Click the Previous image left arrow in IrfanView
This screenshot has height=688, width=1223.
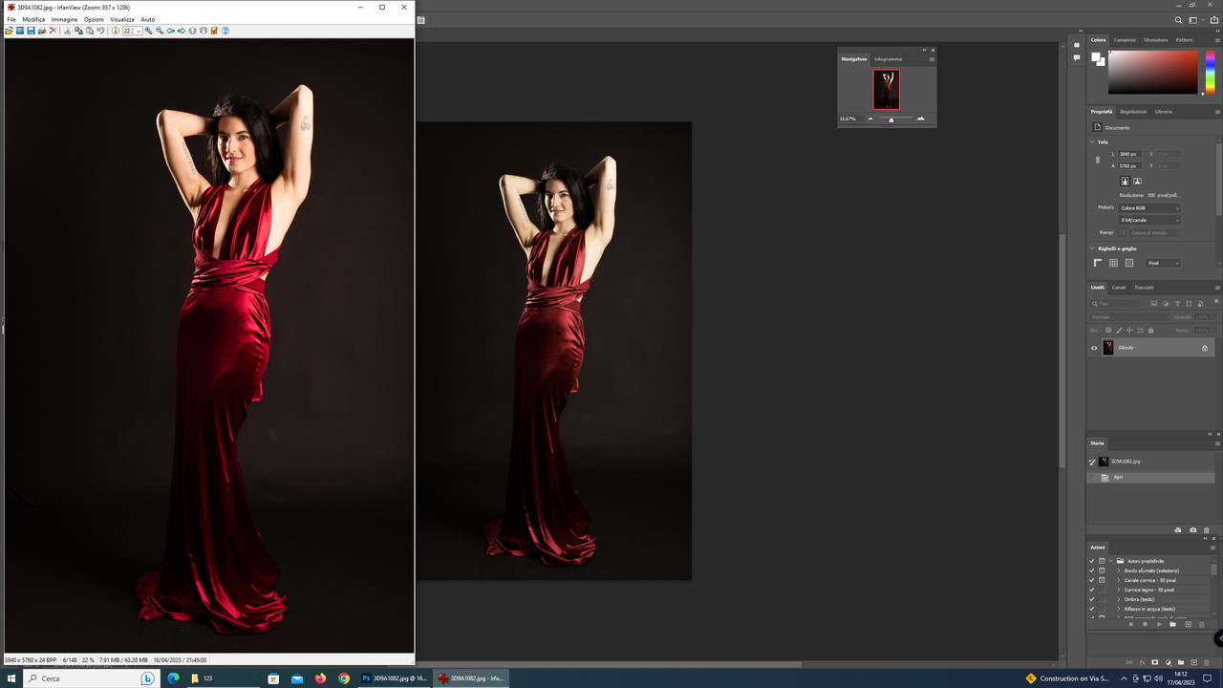click(170, 31)
